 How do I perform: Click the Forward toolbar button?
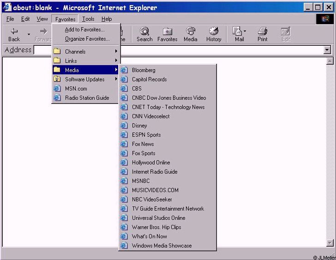point(43,35)
